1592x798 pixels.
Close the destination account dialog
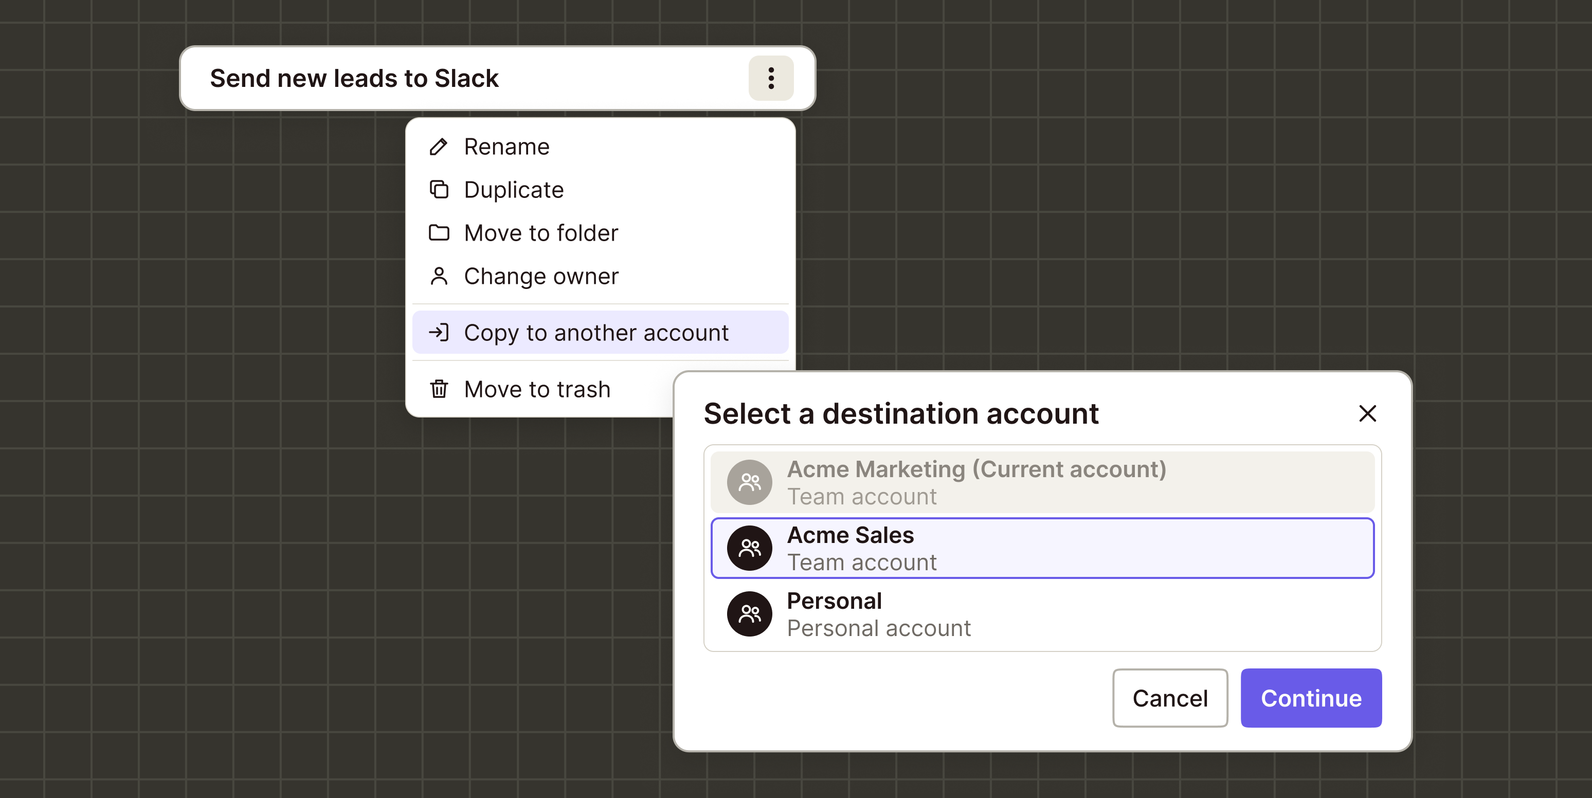pos(1367,413)
